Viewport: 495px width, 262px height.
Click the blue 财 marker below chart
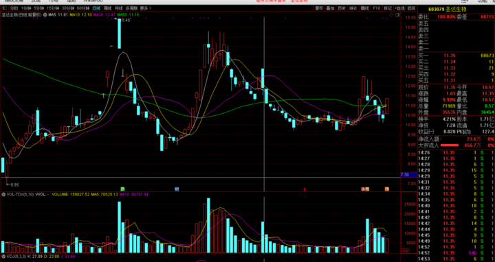(x=177, y=189)
